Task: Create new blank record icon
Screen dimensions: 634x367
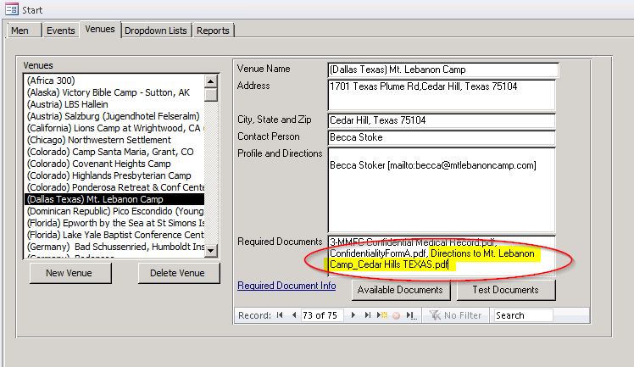Action: click(x=382, y=315)
